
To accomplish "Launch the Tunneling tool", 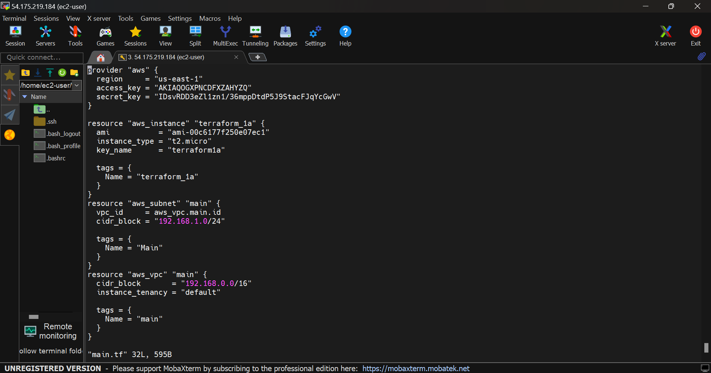I will click(255, 36).
